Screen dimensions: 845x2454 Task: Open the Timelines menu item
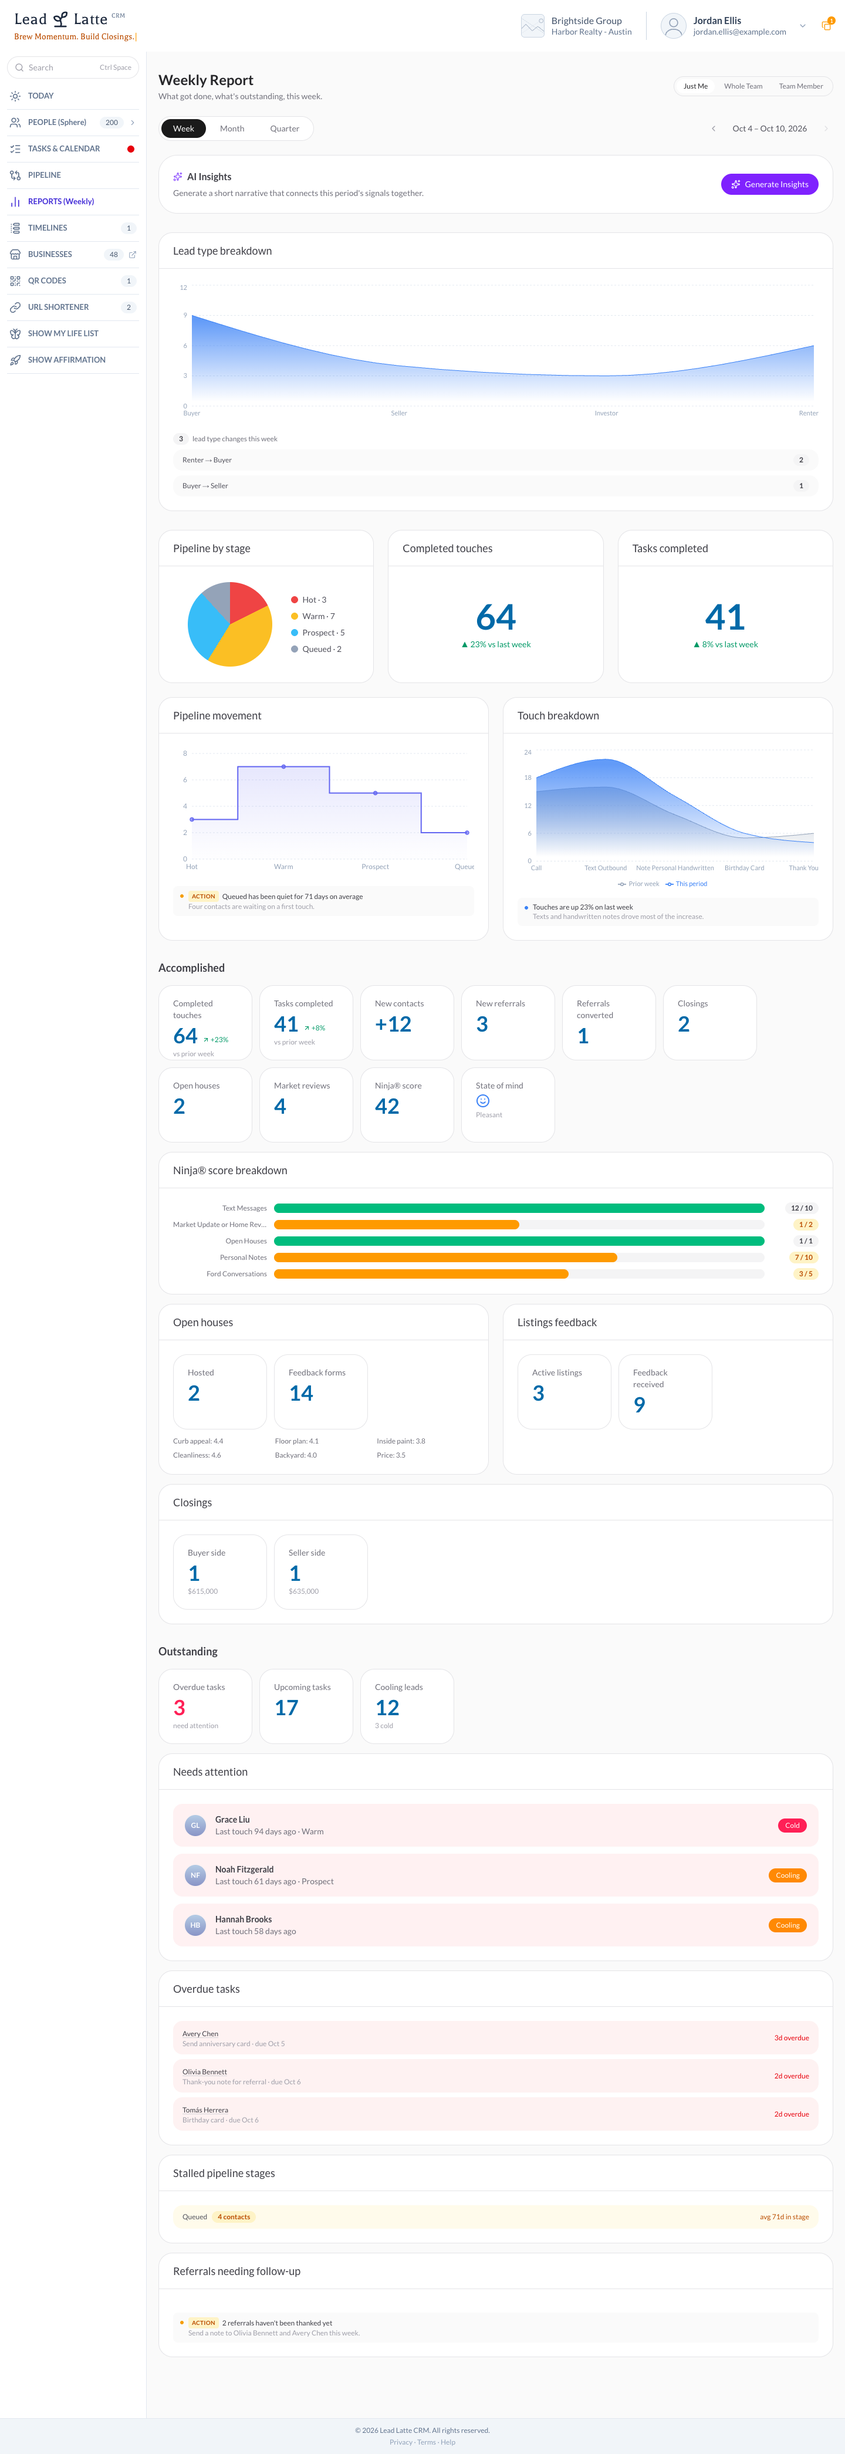tap(72, 229)
